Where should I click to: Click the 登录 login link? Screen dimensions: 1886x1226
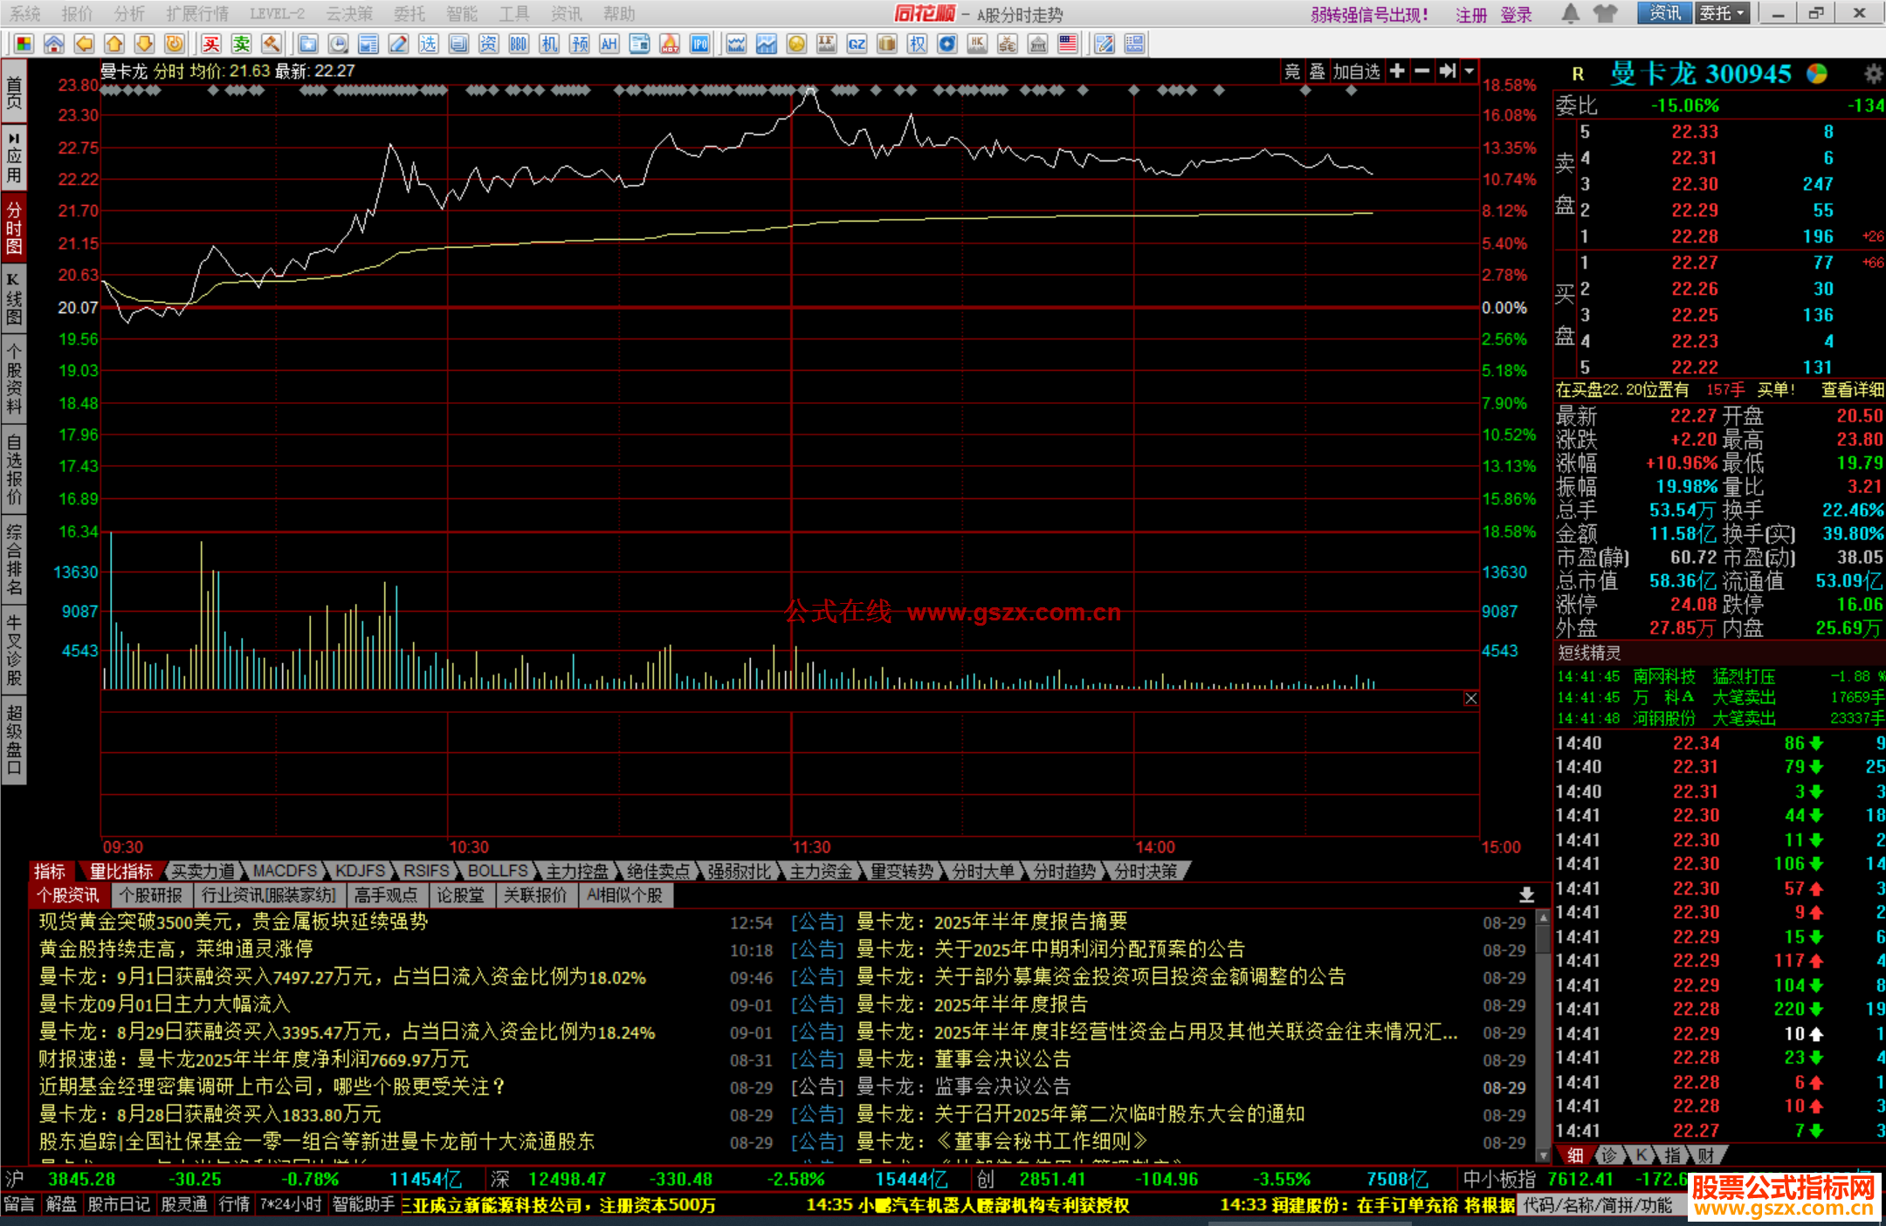click(1517, 14)
